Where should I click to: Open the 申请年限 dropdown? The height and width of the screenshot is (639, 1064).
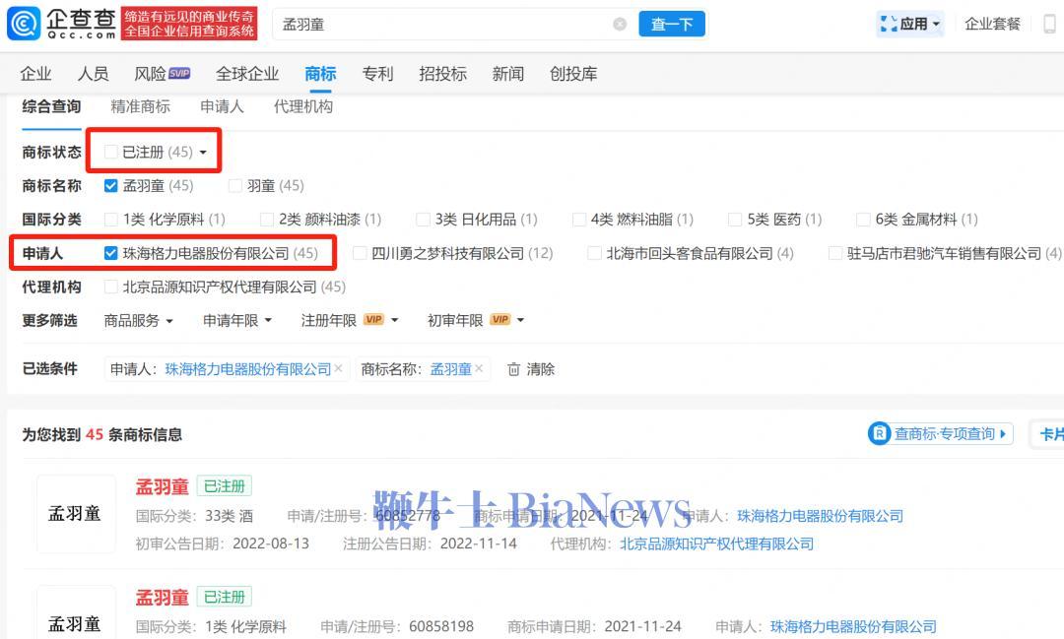pos(237,320)
